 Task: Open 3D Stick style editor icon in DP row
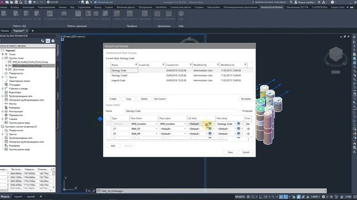click(210, 134)
